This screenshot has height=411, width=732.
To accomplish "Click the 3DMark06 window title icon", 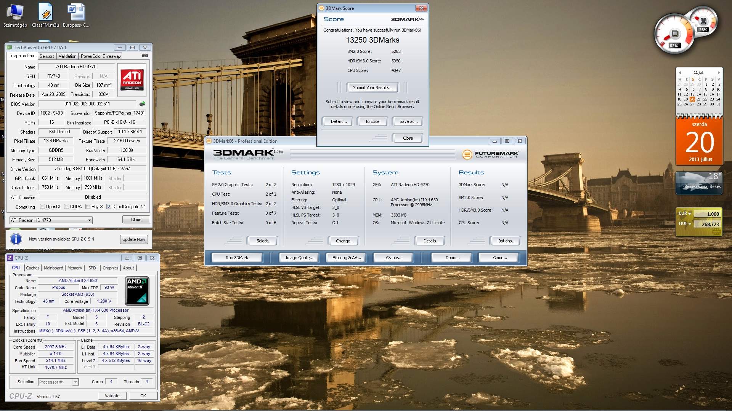I will click(209, 141).
